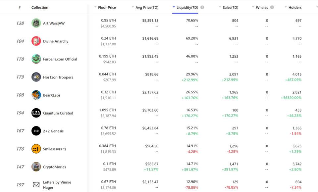Open the Hor1zon Troopers avatar icon

click(x=36, y=77)
